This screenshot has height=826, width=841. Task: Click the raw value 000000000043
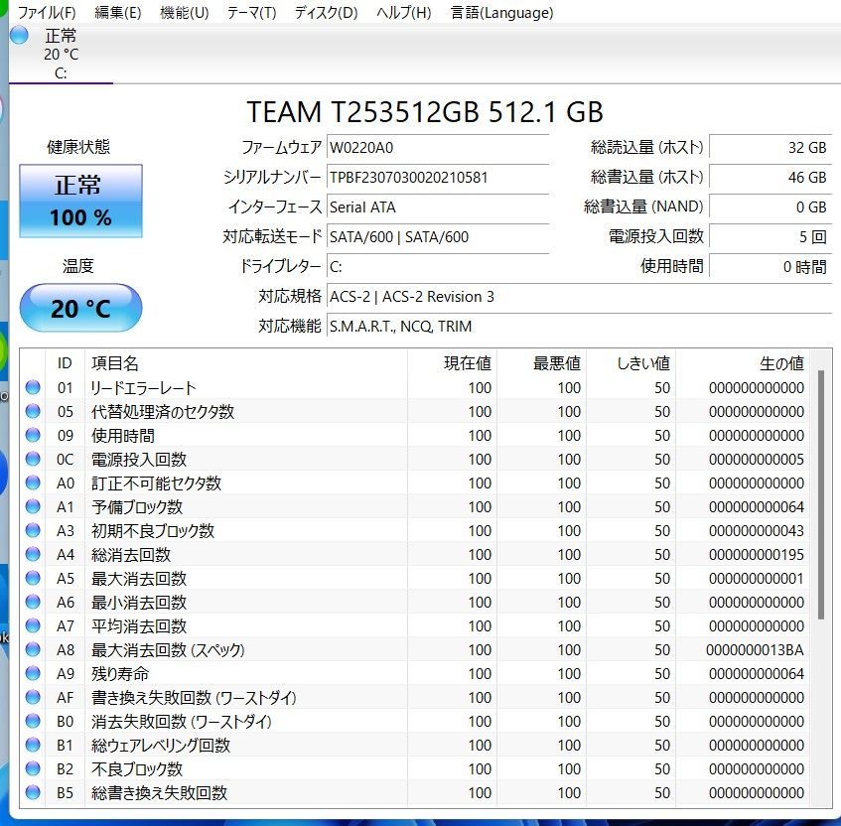pos(757,531)
